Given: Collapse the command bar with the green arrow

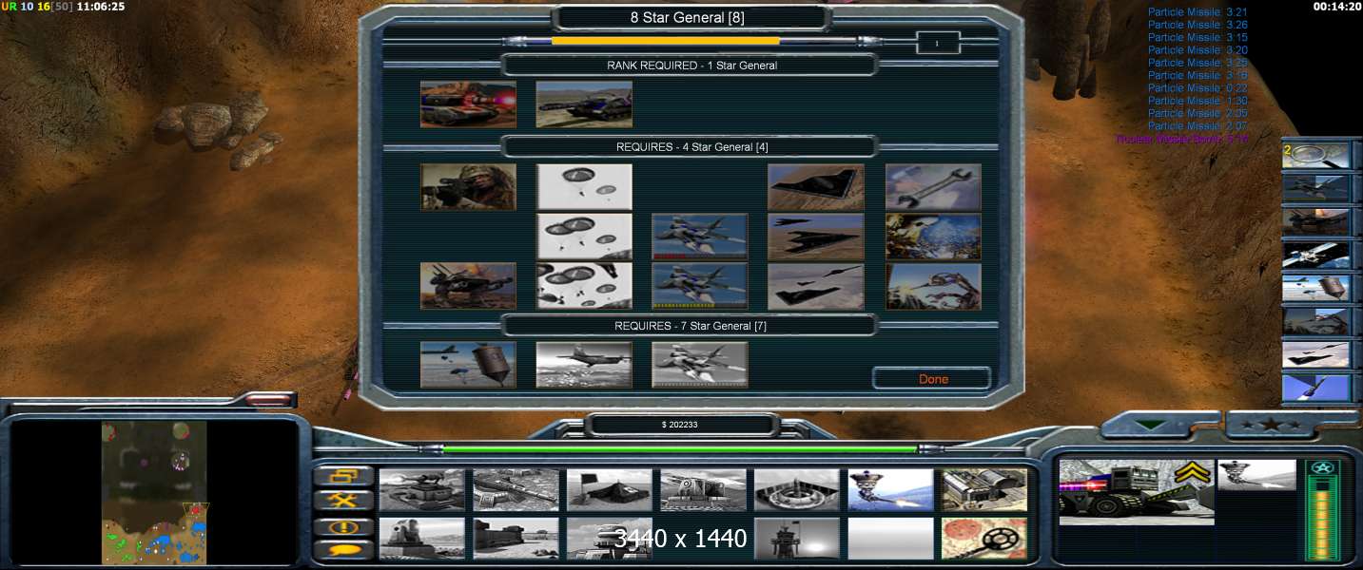Looking at the screenshot, I should pos(1152,426).
